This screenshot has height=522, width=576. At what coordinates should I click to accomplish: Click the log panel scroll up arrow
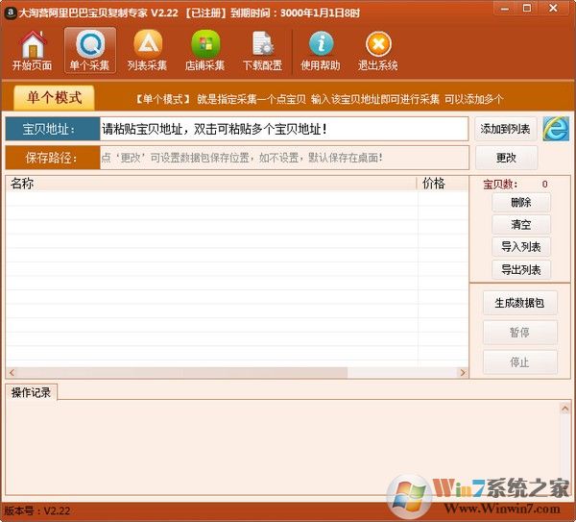tap(565, 409)
